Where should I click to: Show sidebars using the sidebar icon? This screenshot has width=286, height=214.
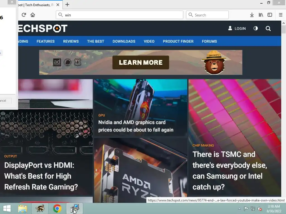pos(270,15)
